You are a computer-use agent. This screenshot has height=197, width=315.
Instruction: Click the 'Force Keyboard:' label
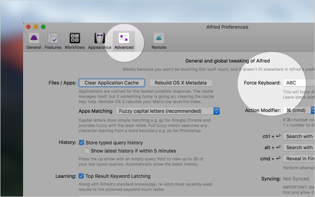[262, 83]
